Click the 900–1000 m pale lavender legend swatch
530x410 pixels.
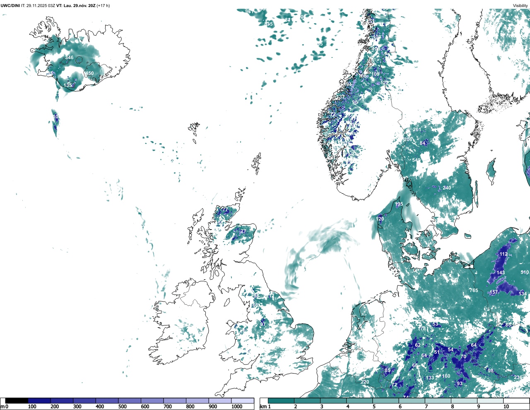click(x=220, y=400)
